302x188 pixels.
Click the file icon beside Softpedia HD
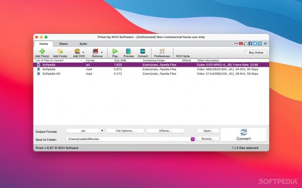click(39, 74)
